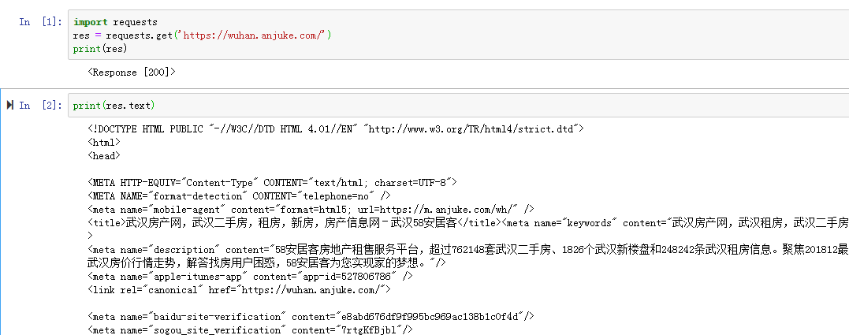The width and height of the screenshot is (849, 335).
Task: Click the meta description output line
Action: click(x=467, y=250)
